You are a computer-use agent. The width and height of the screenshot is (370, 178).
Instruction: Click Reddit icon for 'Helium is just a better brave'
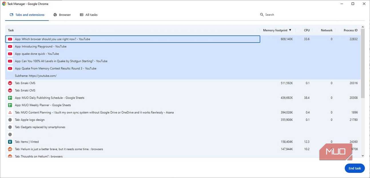tap(10, 149)
